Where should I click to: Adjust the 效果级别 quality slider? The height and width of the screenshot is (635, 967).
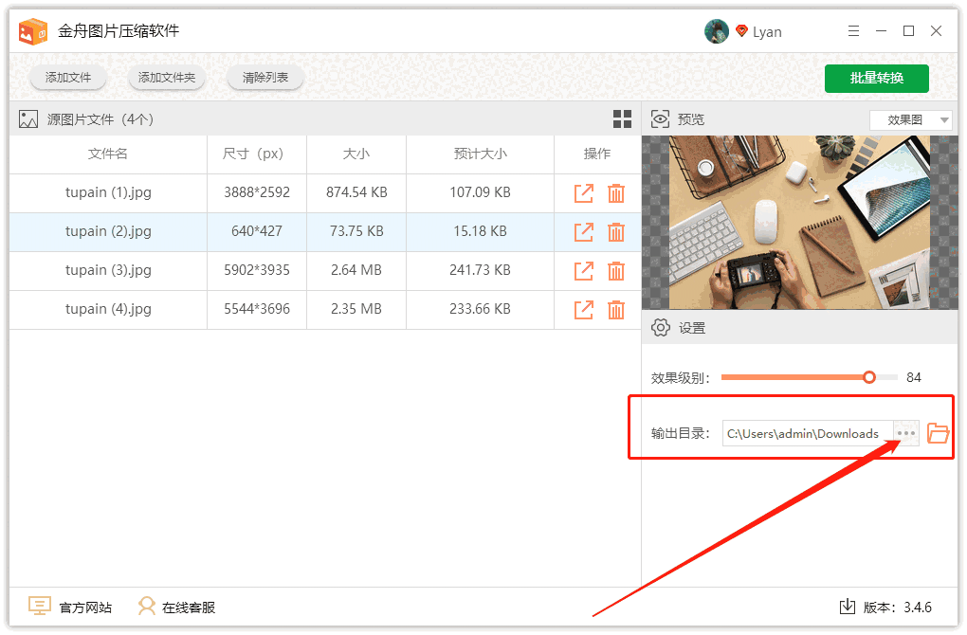868,376
